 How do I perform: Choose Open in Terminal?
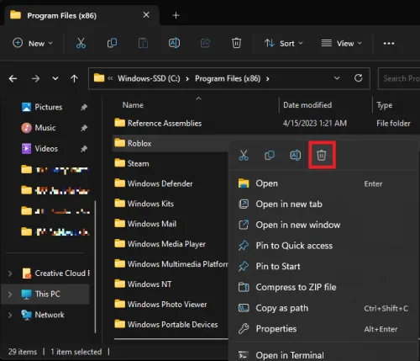322,355
